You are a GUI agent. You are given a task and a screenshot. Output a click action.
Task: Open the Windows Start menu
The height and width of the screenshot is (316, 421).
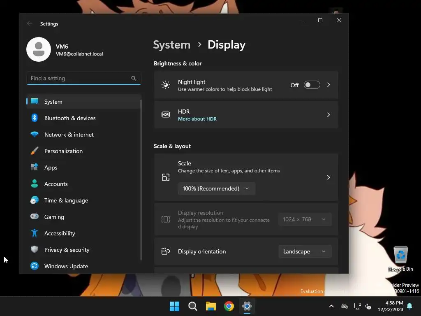coord(174,306)
